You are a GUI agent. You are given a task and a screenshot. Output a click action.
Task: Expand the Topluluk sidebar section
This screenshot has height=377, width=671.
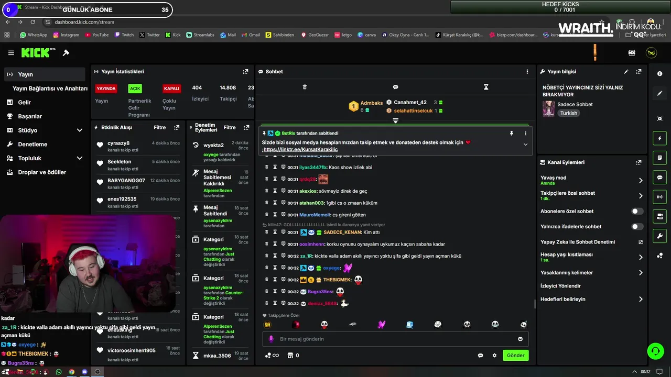tap(80, 158)
